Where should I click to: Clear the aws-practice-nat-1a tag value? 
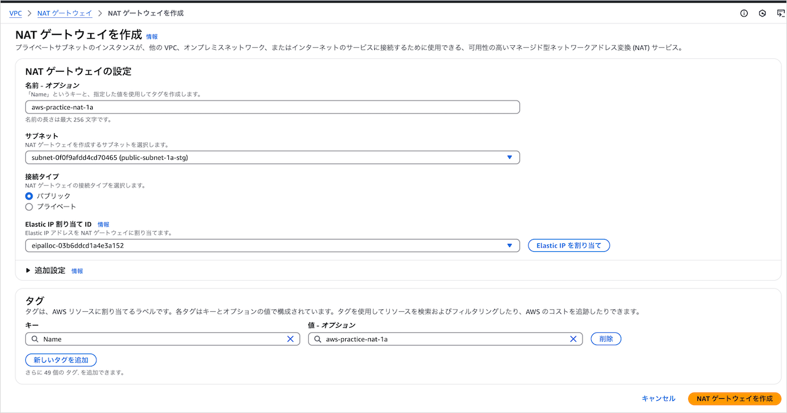point(573,339)
